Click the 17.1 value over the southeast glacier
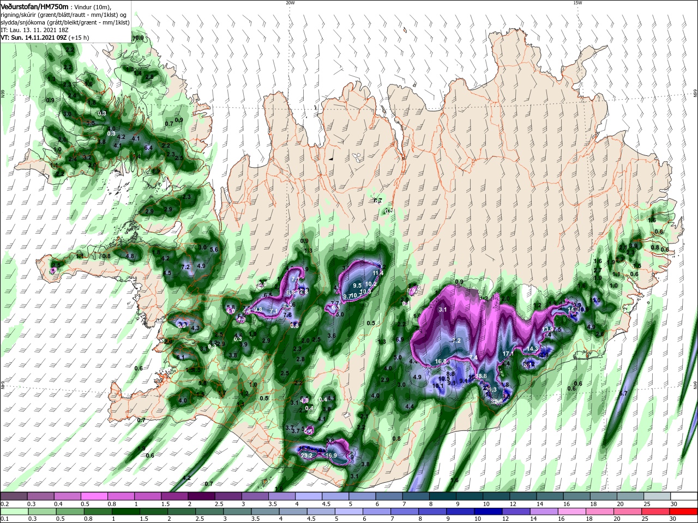This screenshot has height=523, width=698. click(x=508, y=354)
